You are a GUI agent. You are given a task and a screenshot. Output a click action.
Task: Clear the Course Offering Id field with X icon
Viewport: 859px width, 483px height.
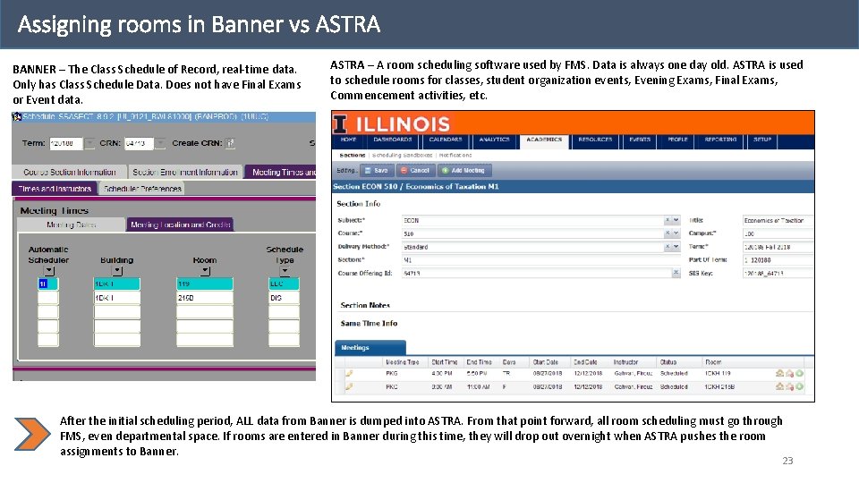676,273
